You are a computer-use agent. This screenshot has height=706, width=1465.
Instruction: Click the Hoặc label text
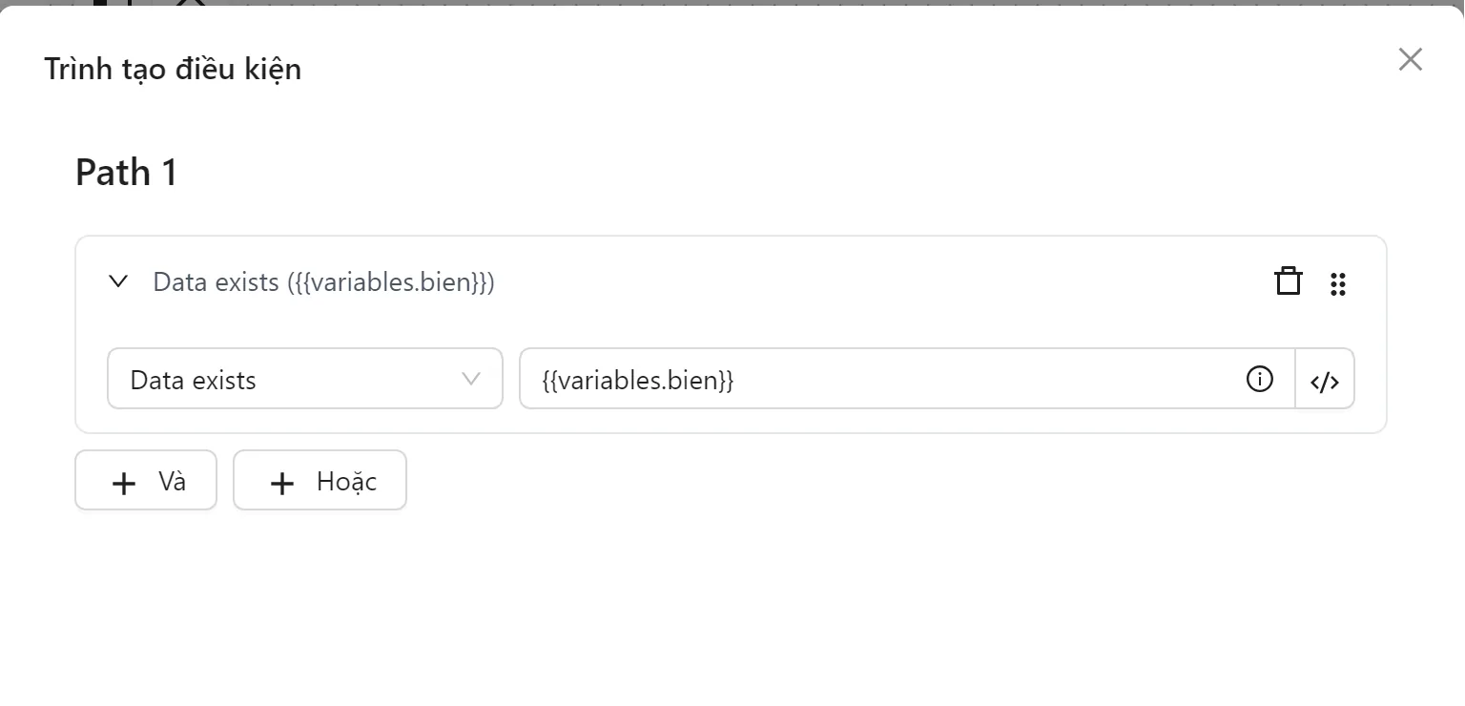[346, 481]
